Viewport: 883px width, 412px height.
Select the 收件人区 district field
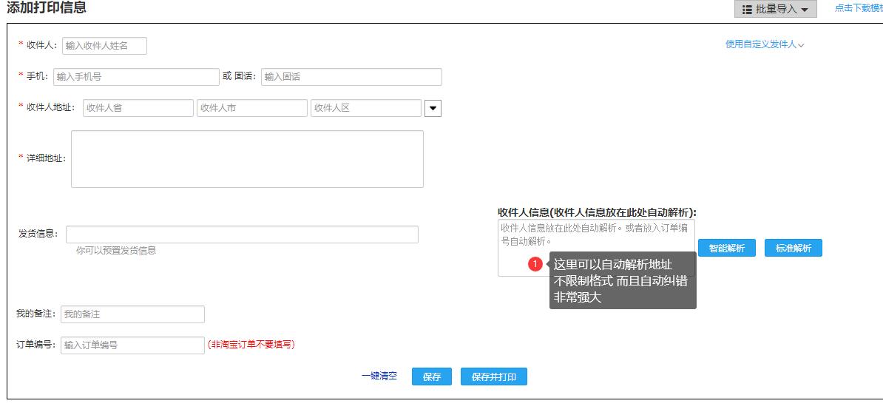click(366, 108)
